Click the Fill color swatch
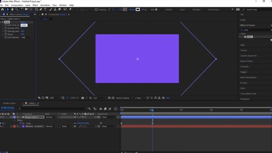The height and width of the screenshot is (153, 272). click(x=125, y=9)
